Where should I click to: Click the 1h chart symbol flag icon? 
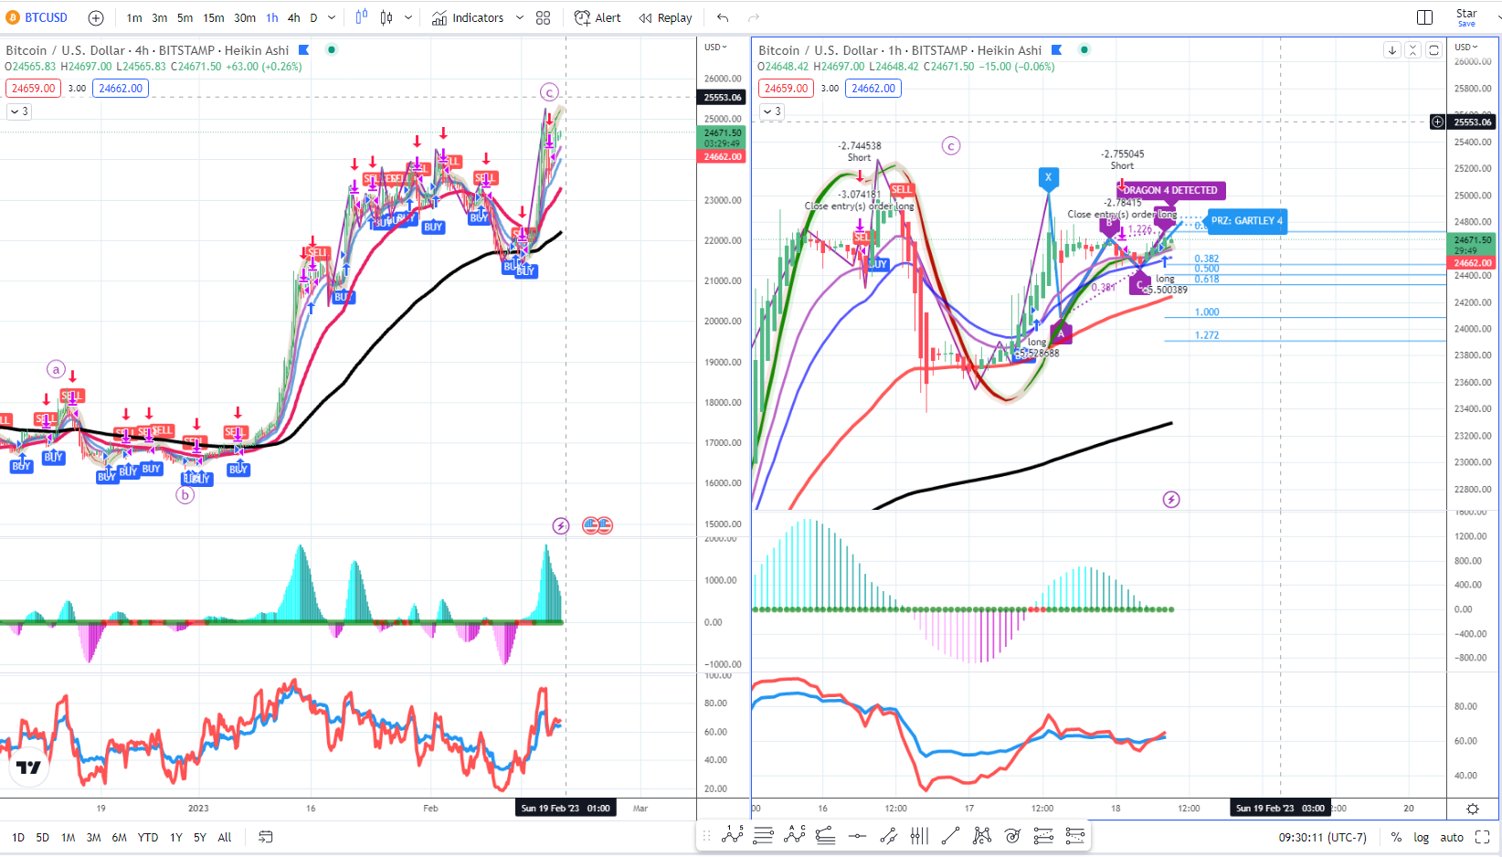(1057, 49)
